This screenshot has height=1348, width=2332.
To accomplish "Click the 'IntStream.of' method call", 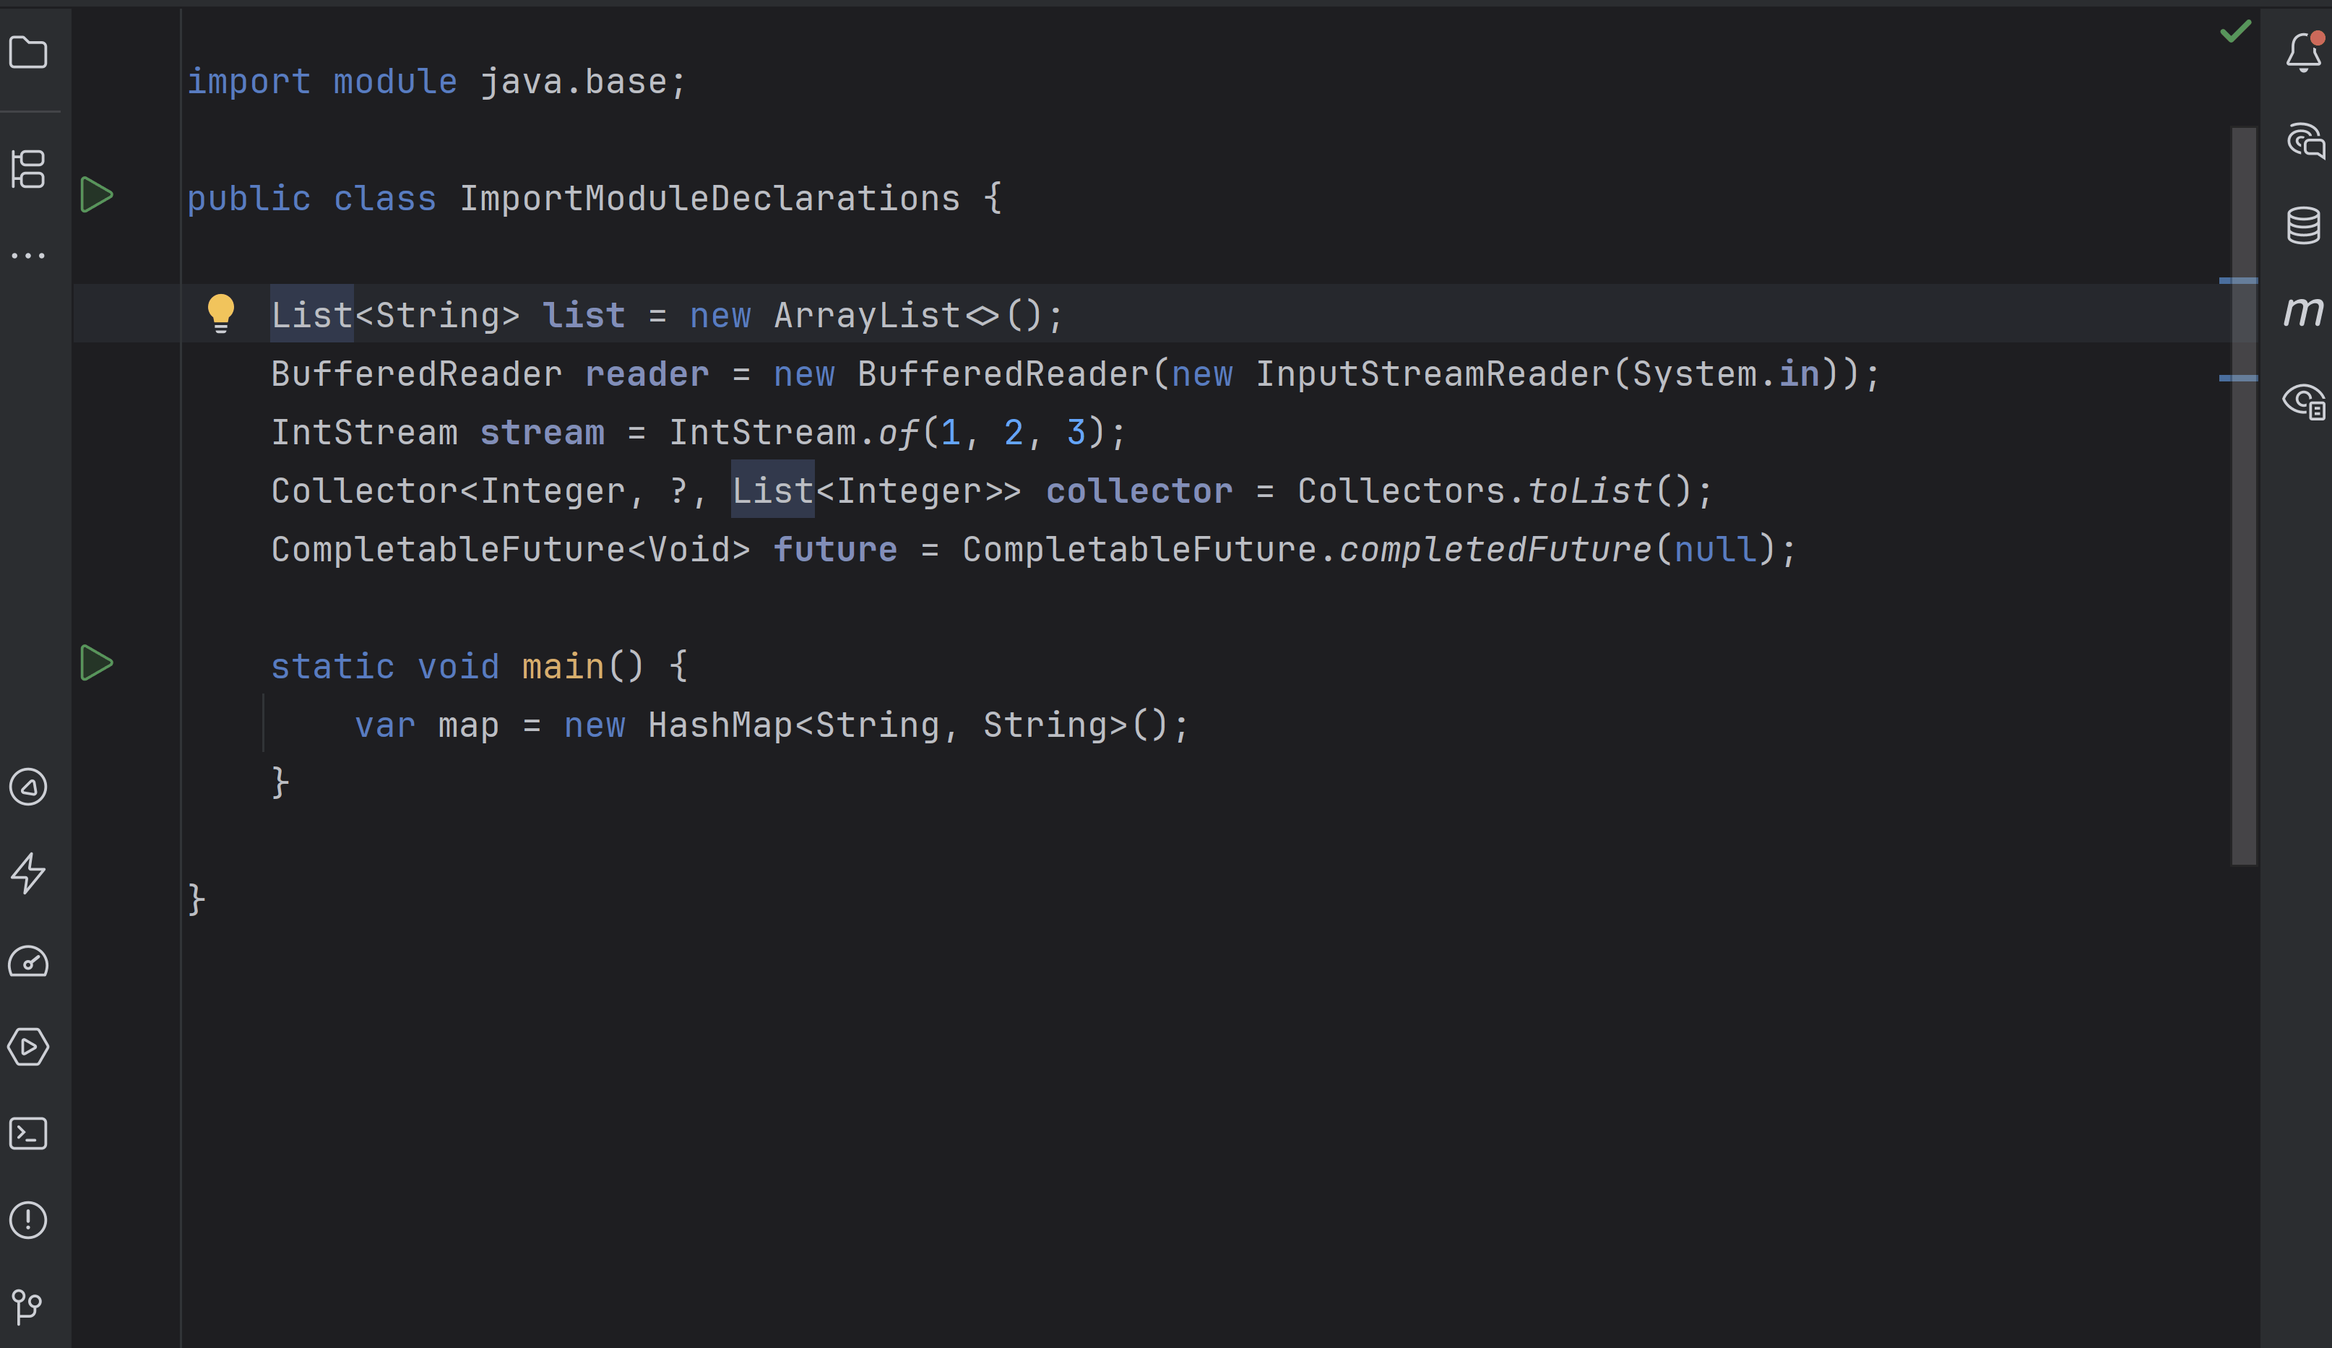I will (794, 432).
